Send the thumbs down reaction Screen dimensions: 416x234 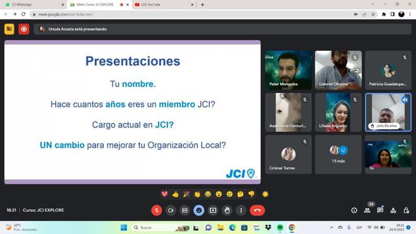pyautogui.click(x=252, y=194)
